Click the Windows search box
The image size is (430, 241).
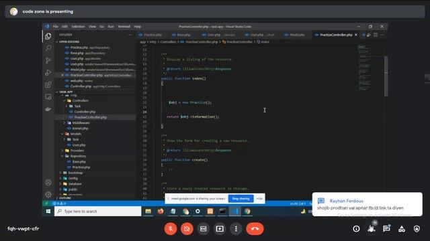(98, 212)
